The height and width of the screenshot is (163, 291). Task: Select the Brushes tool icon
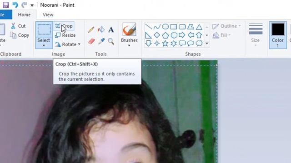(129, 29)
